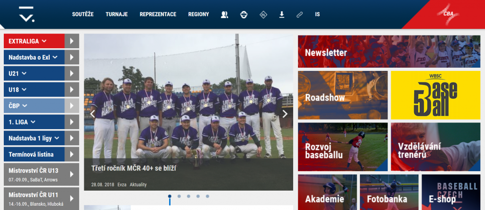The image size is (485, 210).
Task: Click the people/members icon in navbar
Action: (x=225, y=15)
